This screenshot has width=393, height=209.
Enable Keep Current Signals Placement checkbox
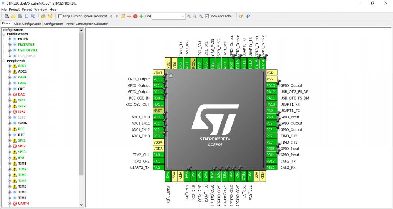pos(60,16)
